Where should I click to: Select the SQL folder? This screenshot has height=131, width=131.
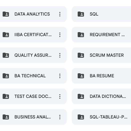101,14
